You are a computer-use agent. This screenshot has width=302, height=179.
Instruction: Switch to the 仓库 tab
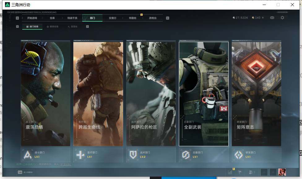tap(52, 18)
